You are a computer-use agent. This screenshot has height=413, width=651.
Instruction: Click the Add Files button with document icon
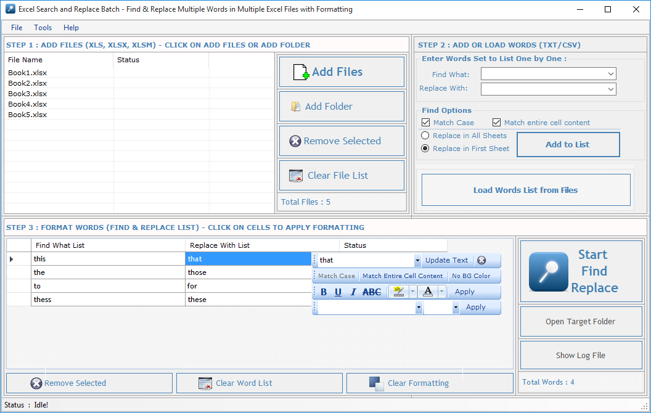(x=342, y=72)
